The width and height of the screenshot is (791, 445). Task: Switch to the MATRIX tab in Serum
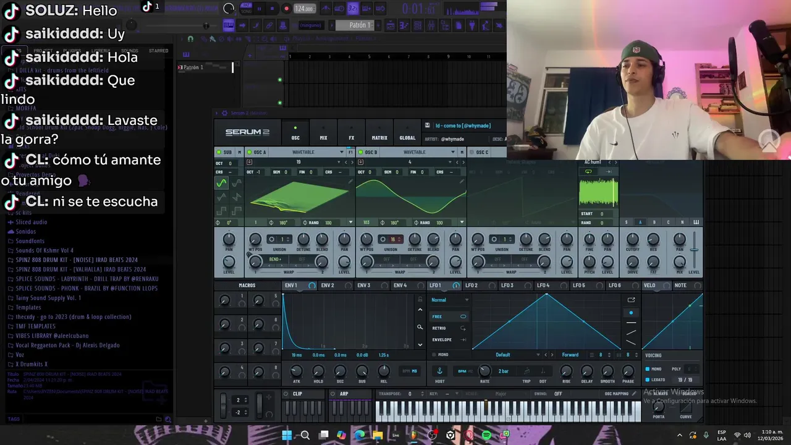[x=379, y=133]
